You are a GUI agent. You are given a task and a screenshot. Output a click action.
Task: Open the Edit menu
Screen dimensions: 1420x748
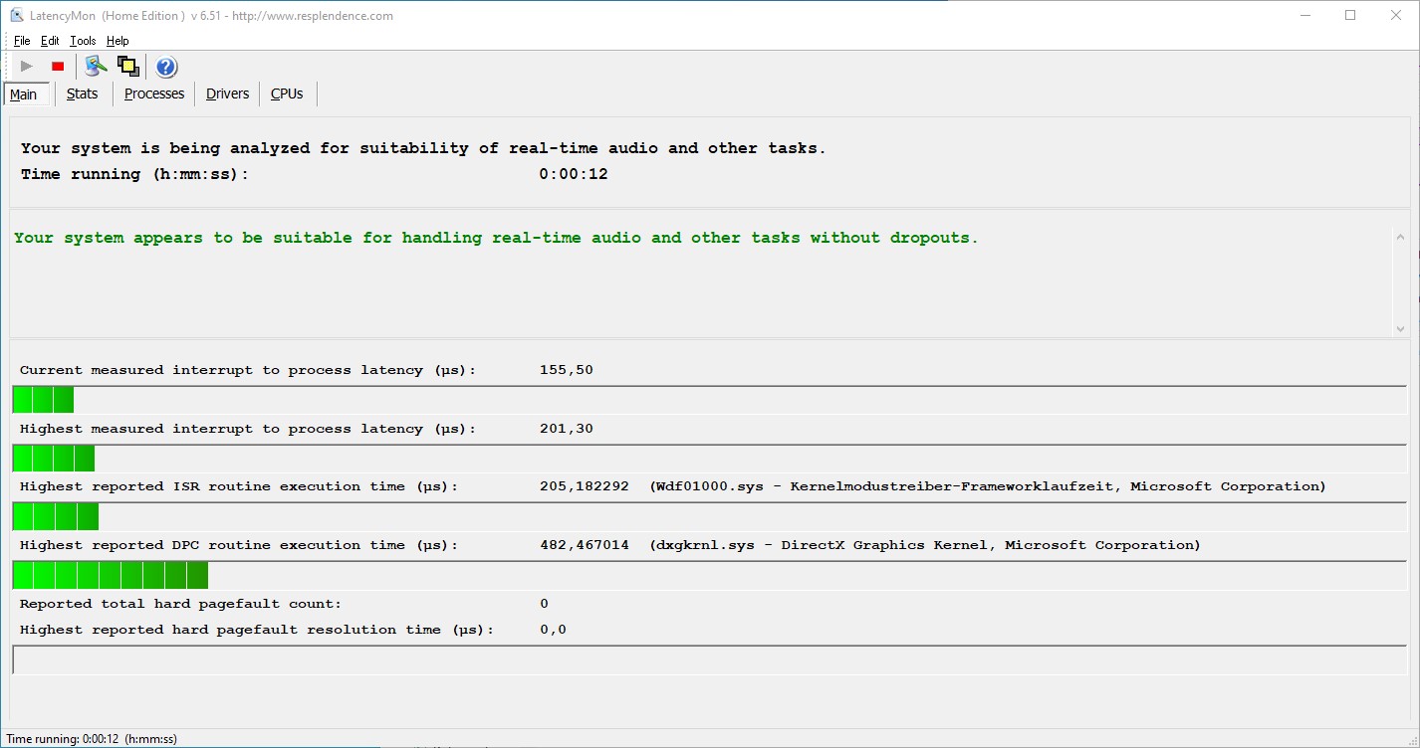pos(50,41)
